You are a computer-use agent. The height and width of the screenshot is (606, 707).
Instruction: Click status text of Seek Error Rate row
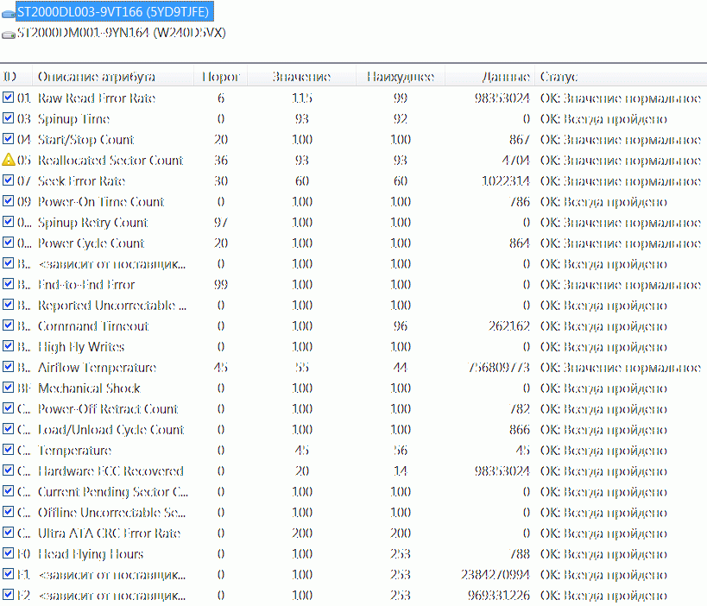coord(621,181)
